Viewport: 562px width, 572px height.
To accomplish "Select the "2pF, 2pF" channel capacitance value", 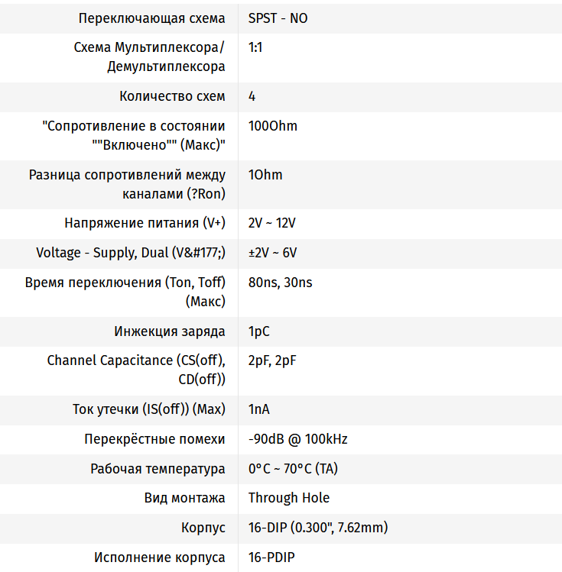I will point(271,360).
